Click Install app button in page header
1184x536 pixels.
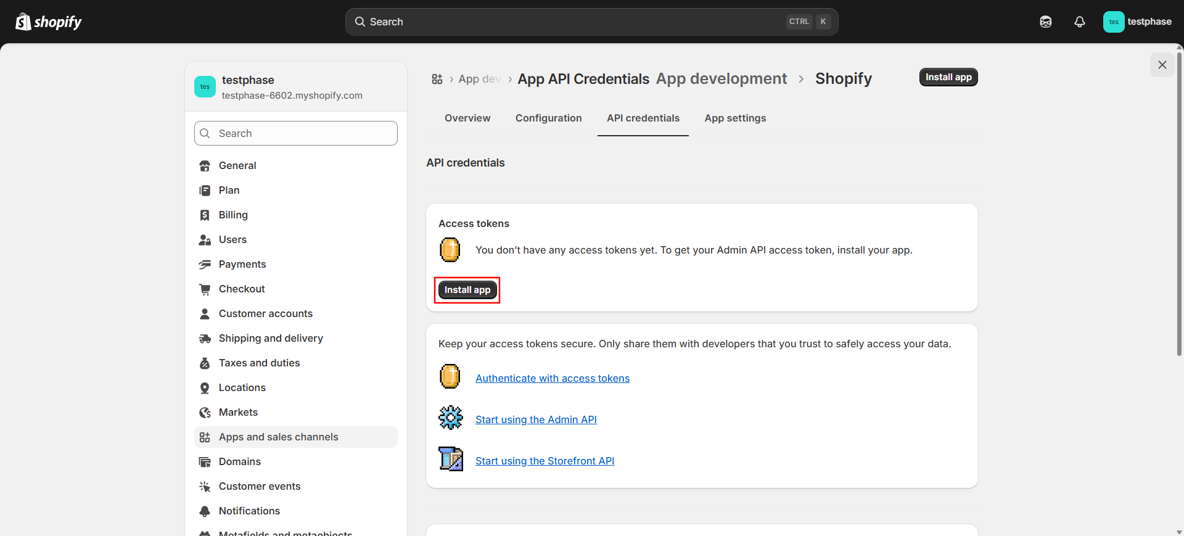click(x=948, y=77)
